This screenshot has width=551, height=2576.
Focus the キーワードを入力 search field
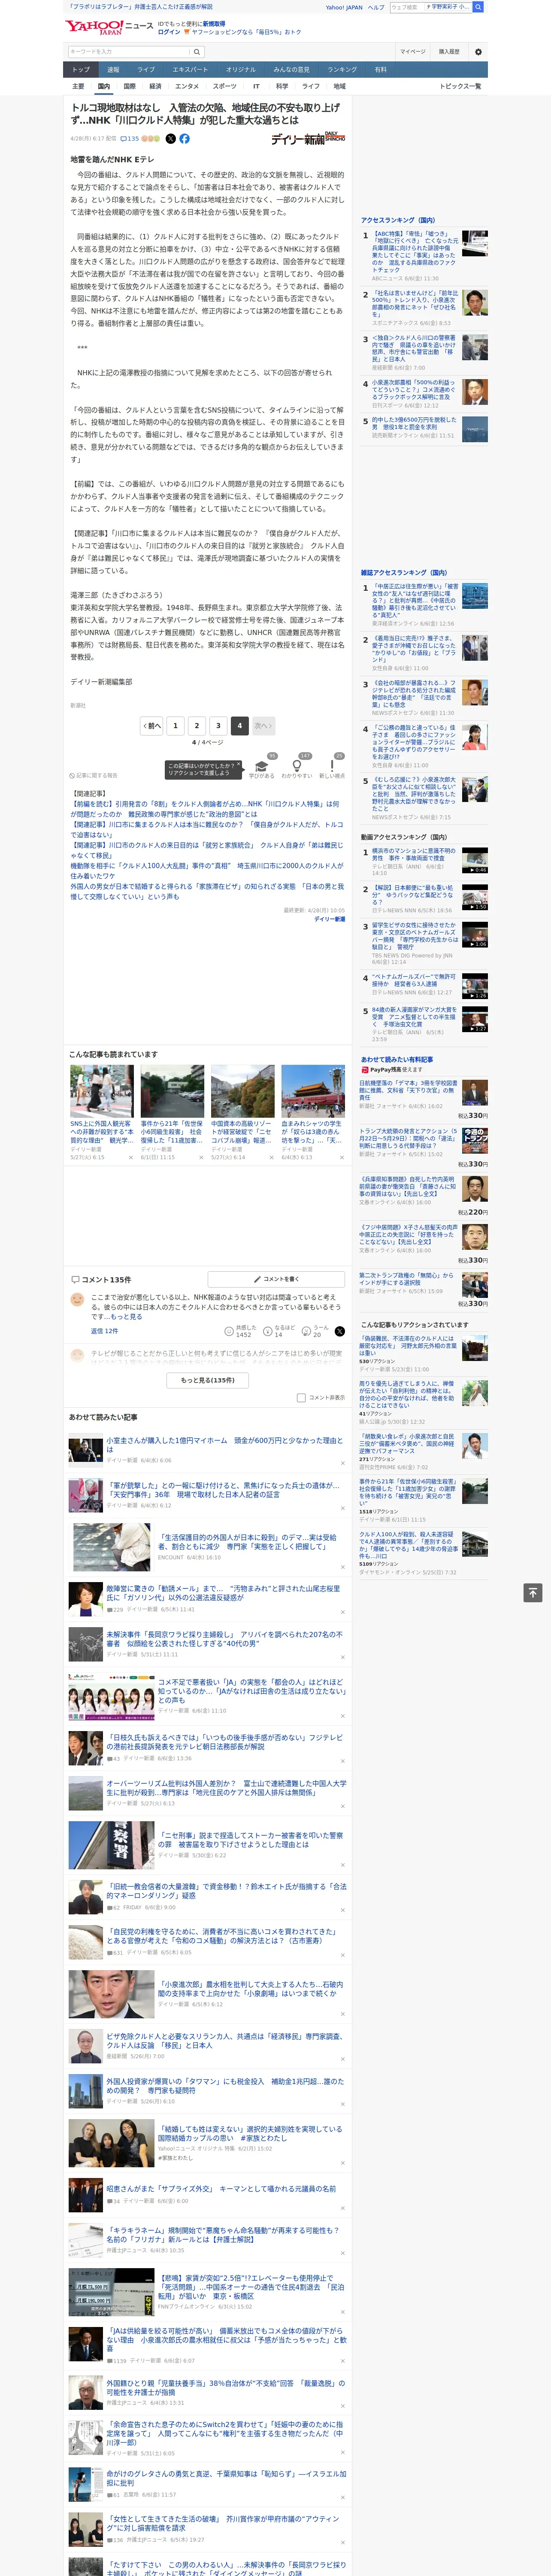click(x=129, y=52)
